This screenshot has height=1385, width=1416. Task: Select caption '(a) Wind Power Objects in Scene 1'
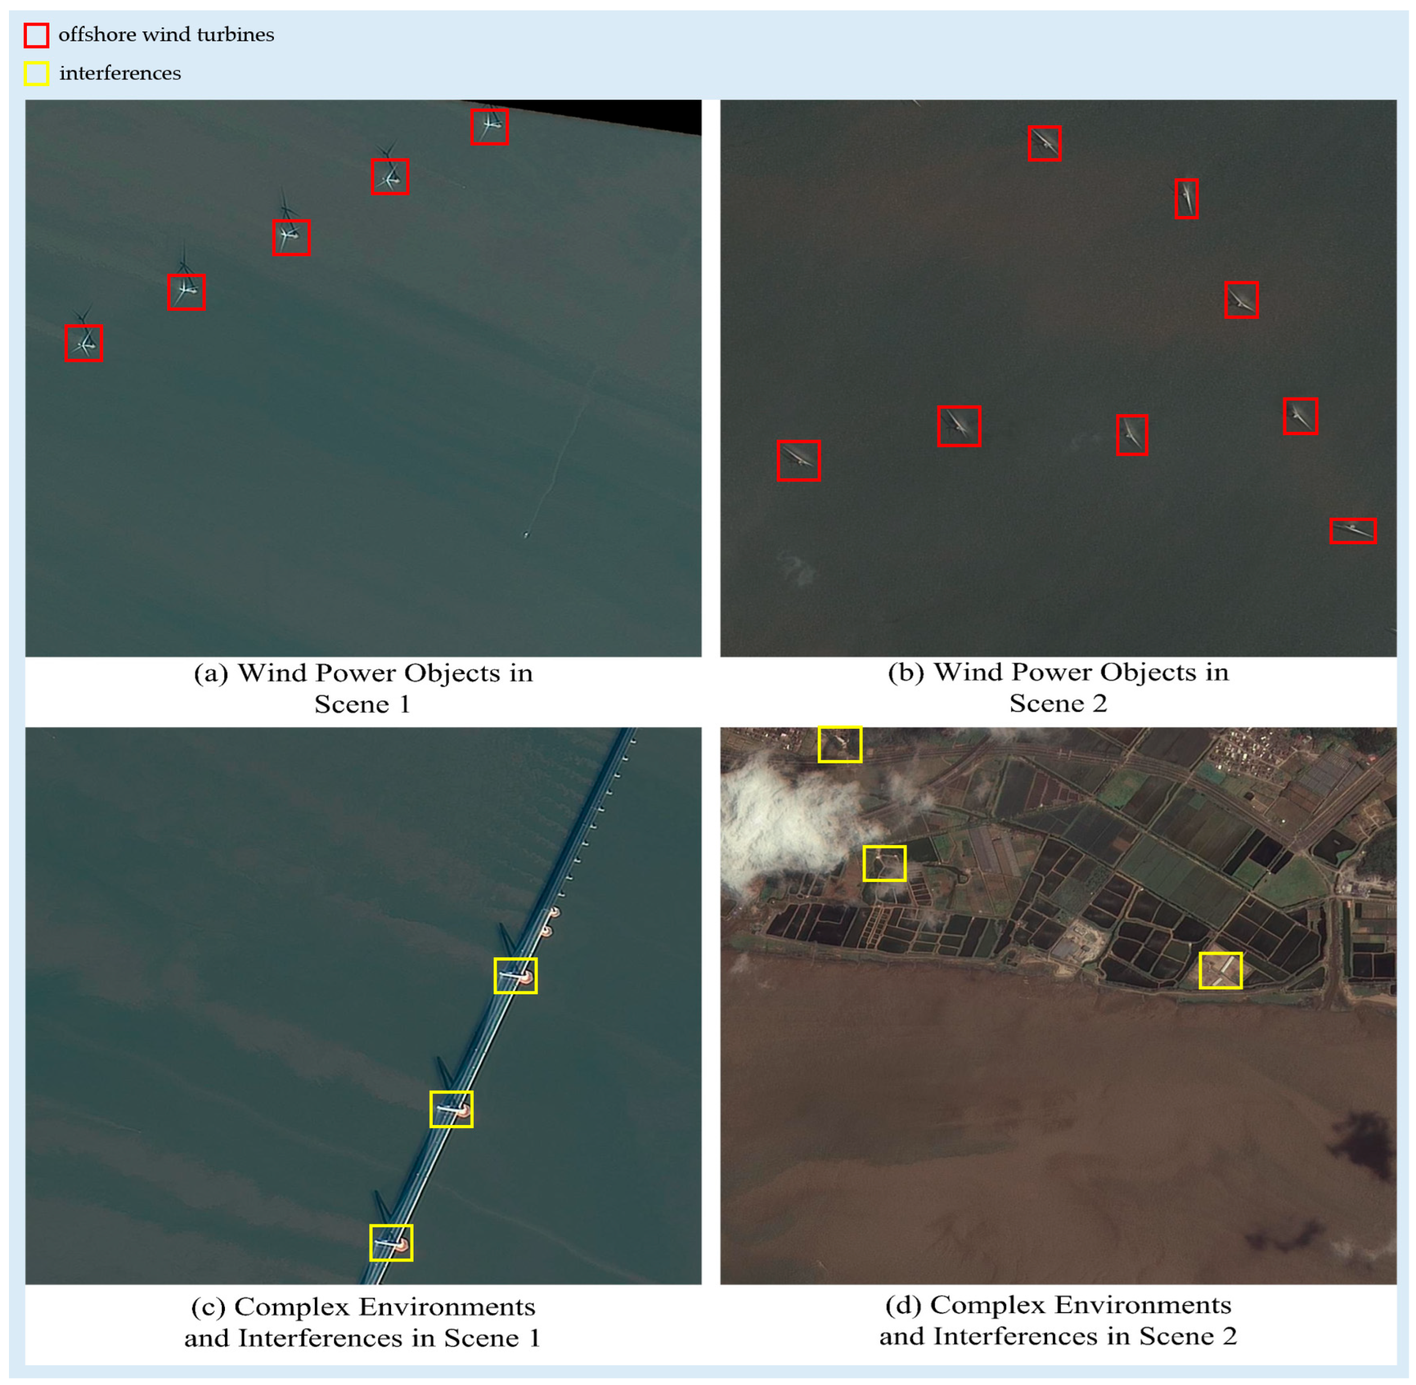pos(363,688)
